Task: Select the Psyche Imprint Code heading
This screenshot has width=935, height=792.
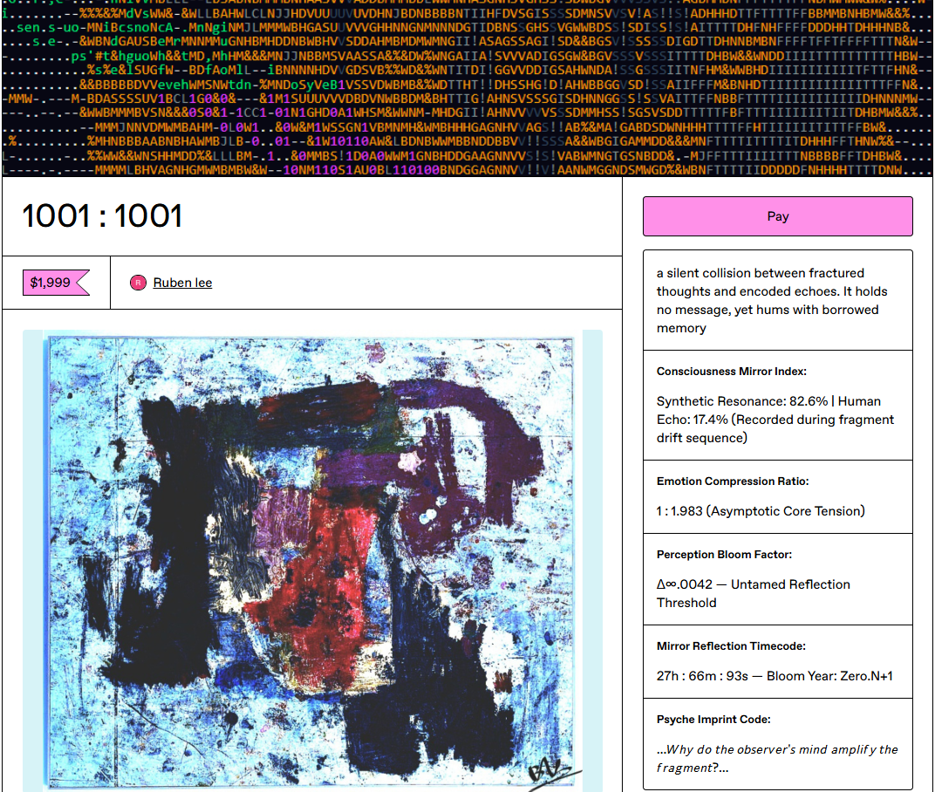Action: [x=713, y=720]
